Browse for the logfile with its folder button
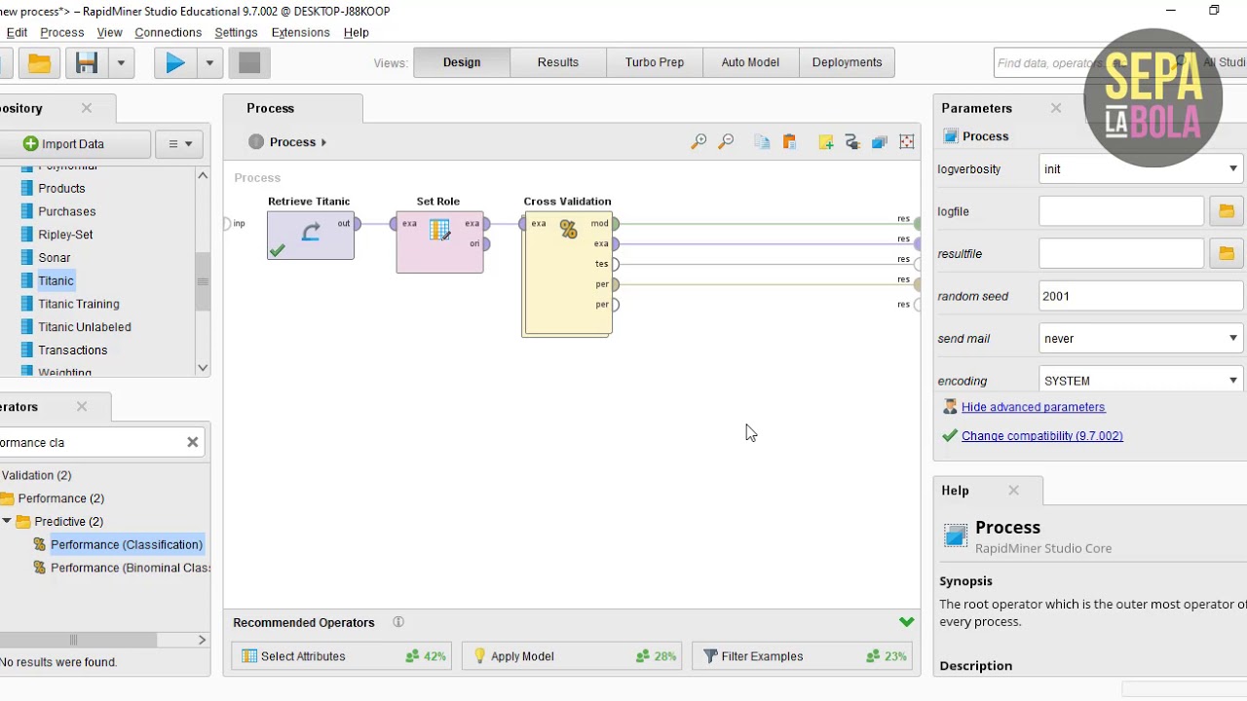Screen dimensions: 1247x701 point(1227,211)
